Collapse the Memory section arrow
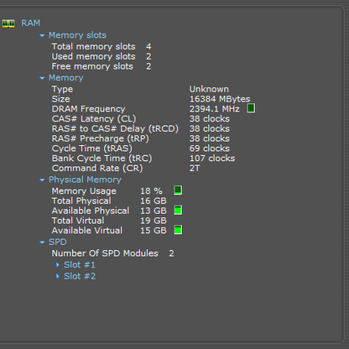This screenshot has width=349, height=349. [42, 78]
